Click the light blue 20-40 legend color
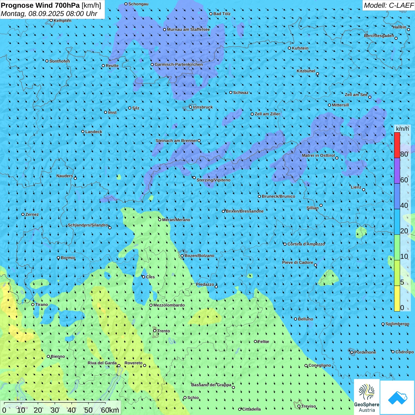Image resolution: width=415 pixels, height=415 pixels. click(397, 222)
